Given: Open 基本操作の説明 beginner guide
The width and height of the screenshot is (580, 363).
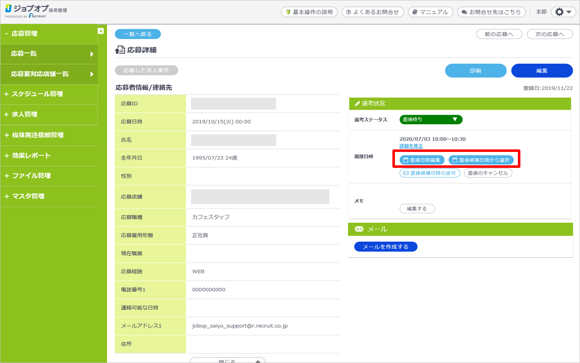Looking at the screenshot, I should (x=309, y=12).
